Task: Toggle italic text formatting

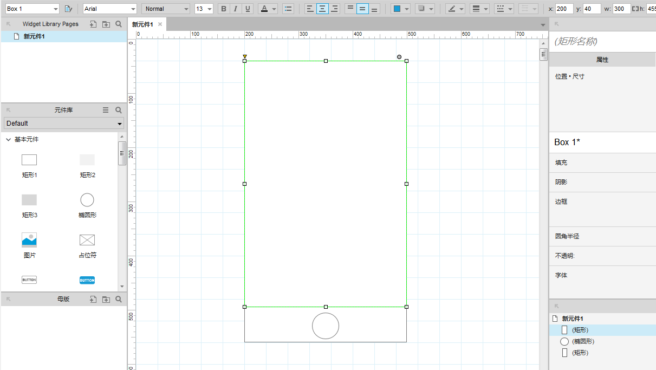Action: tap(236, 9)
